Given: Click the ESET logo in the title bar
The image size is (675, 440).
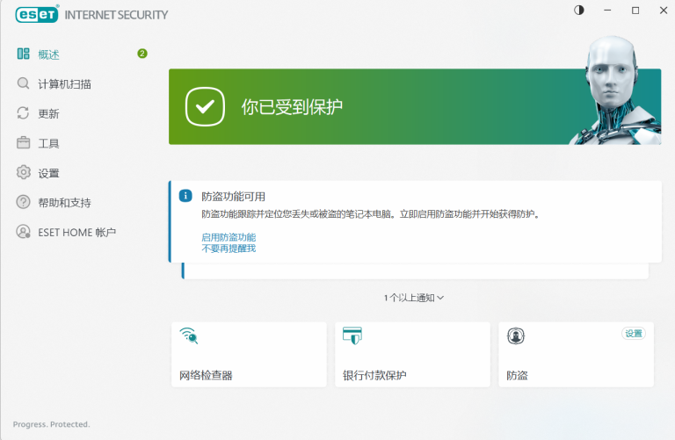Looking at the screenshot, I should tap(37, 14).
